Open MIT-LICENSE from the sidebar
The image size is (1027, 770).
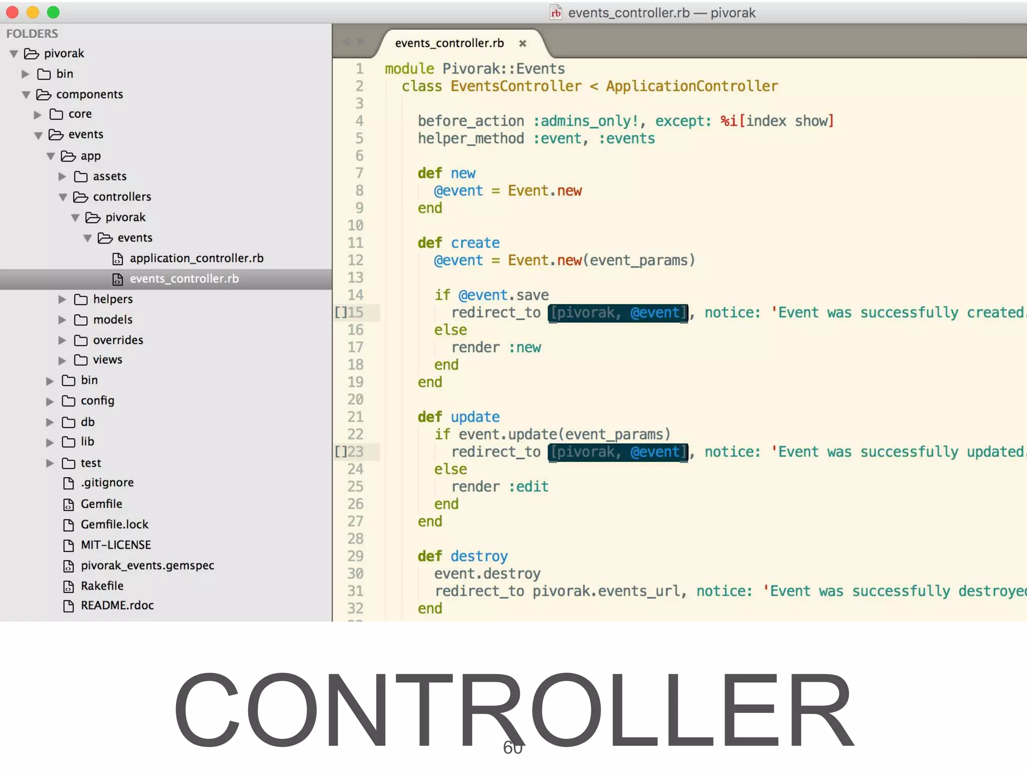[x=116, y=545]
